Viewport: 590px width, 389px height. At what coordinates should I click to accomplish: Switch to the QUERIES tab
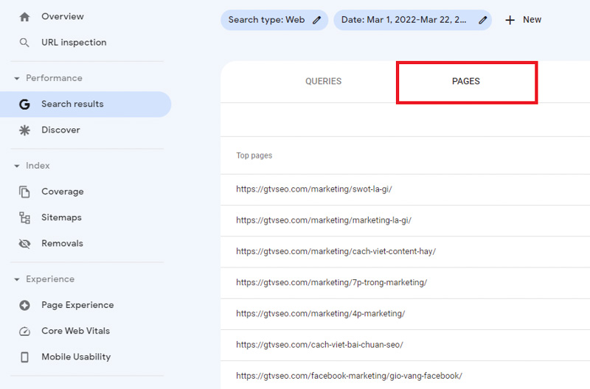[323, 81]
